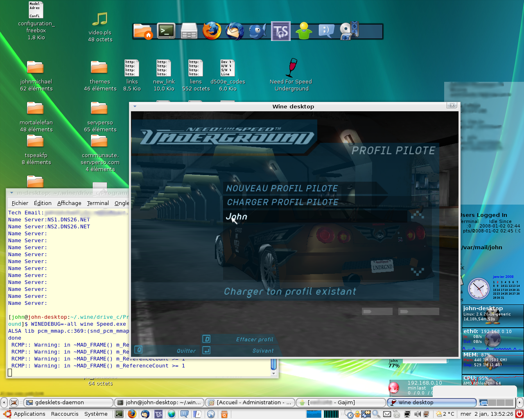Click Effacer profil in the game
The height and width of the screenshot is (419, 524).
coord(255,339)
